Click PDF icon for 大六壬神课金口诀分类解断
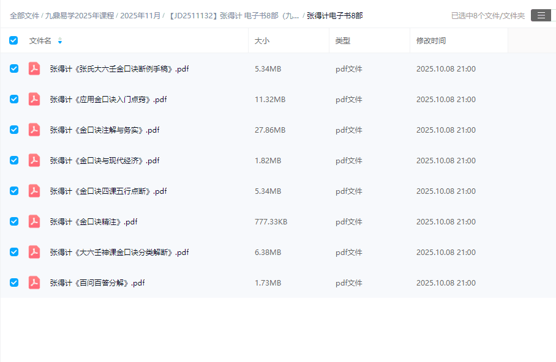 34,252
